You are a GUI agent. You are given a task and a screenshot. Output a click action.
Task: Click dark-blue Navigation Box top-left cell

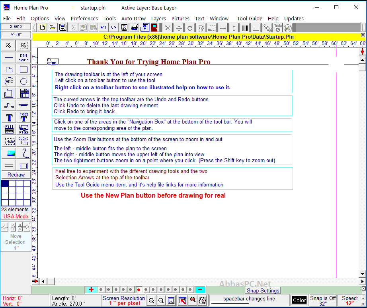[x=5, y=183]
